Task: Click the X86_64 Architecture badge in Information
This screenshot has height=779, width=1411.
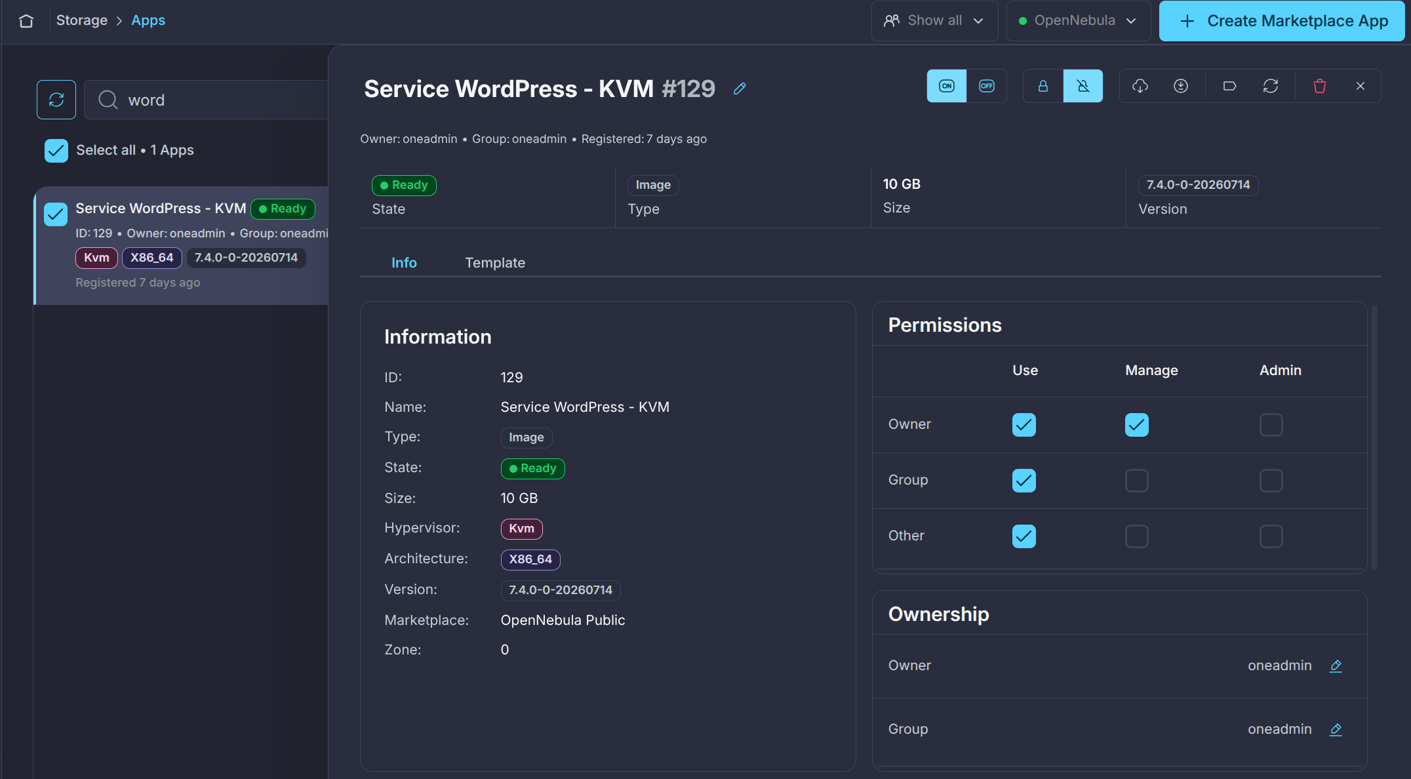Action: pyautogui.click(x=530, y=559)
